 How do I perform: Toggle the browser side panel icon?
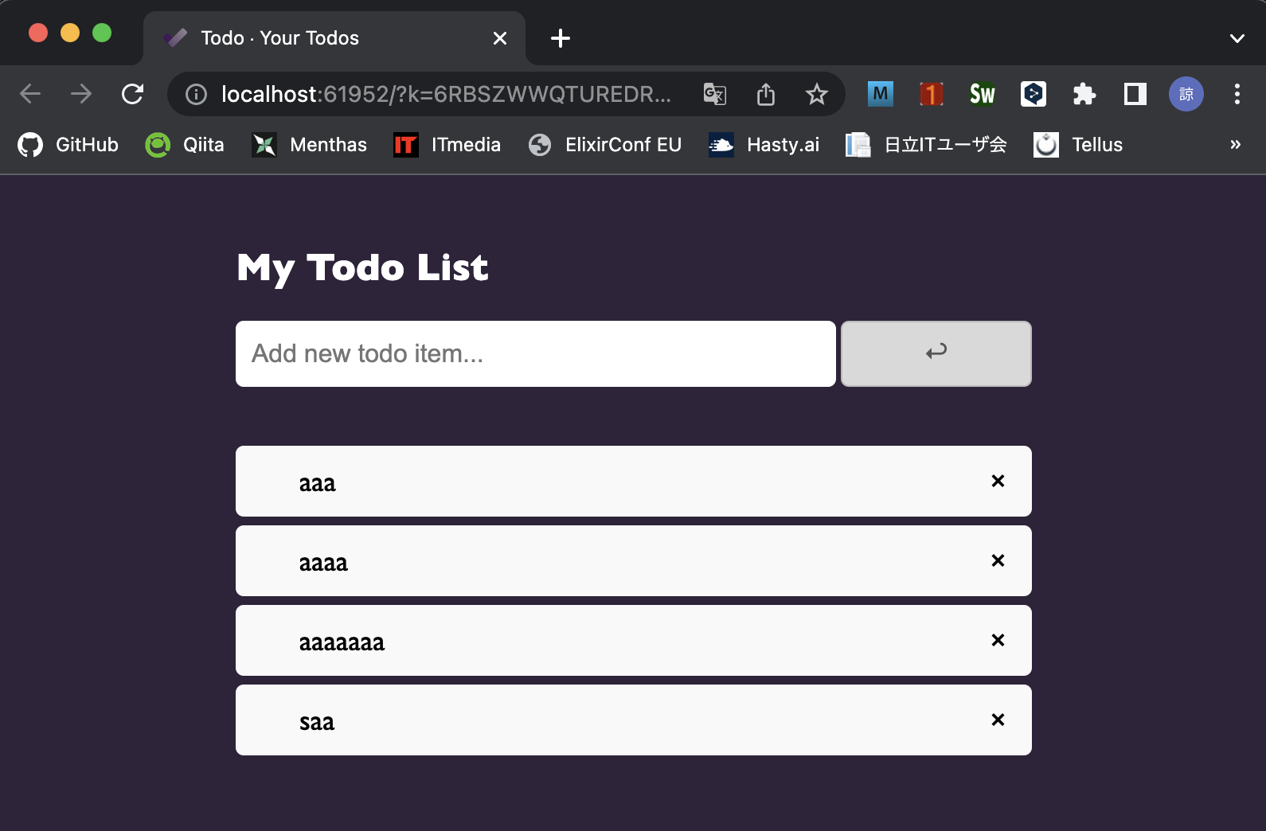1135,94
